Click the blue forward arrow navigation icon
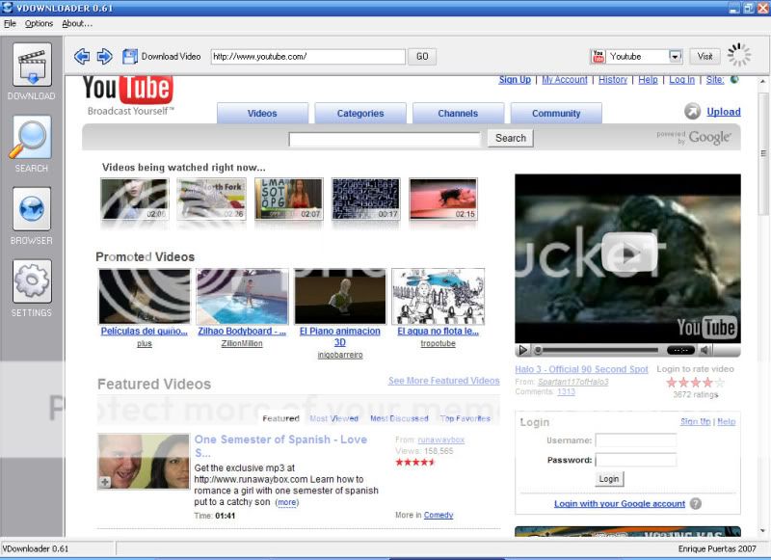The height and width of the screenshot is (560, 771). [x=104, y=57]
